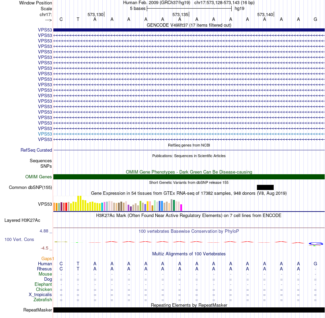Open 'Multiz Alignments of 100 Vertebrates' title

[189, 254]
